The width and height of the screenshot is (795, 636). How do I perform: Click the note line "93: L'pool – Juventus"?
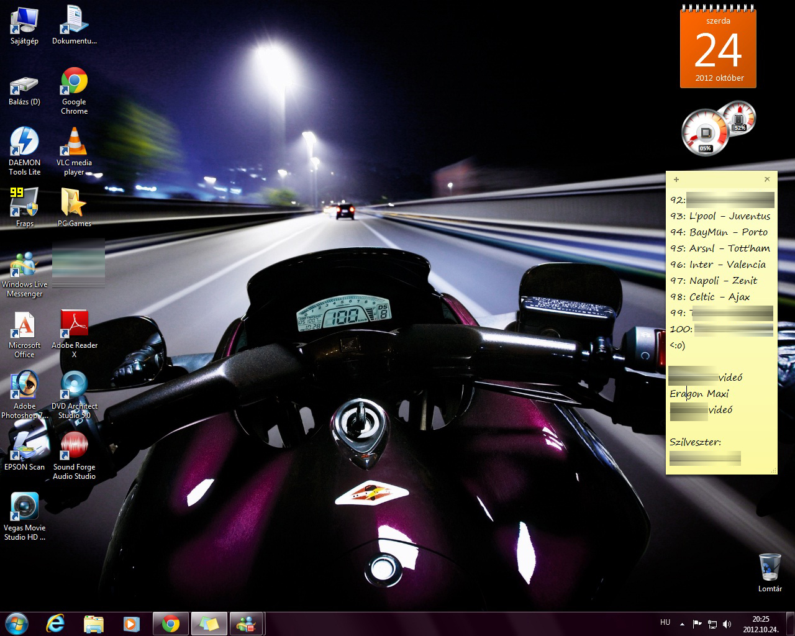720,216
